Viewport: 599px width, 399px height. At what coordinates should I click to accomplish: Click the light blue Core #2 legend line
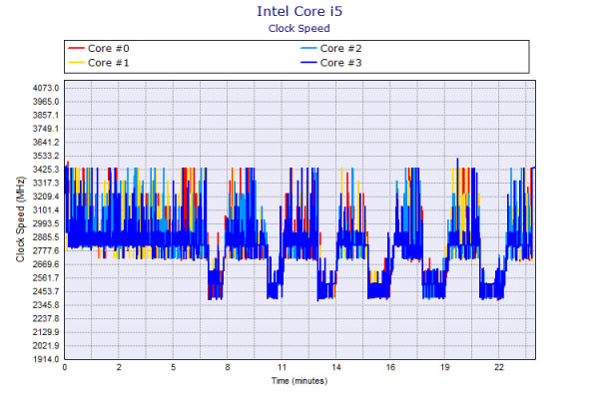(308, 48)
